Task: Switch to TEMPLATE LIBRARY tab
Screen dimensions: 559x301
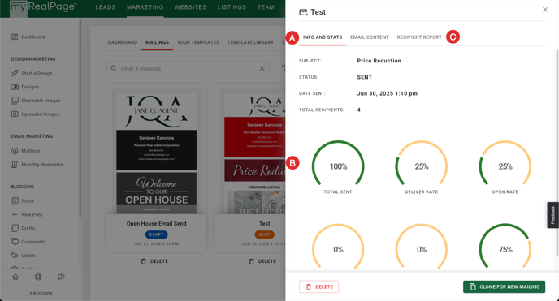Action: [250, 42]
